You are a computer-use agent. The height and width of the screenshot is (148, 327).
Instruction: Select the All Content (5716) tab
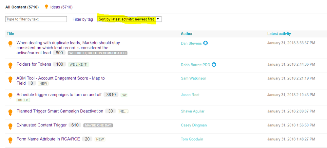tap(22, 7)
